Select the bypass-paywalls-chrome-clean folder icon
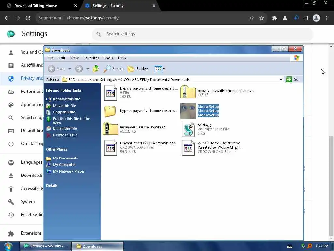This screenshot has height=251, width=334. pyautogui.click(x=110, y=111)
